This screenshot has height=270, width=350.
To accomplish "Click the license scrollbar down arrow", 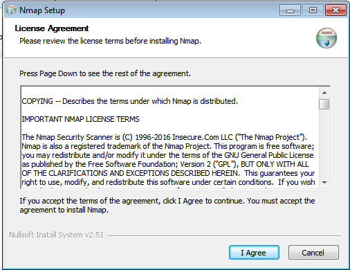I will (x=324, y=183).
